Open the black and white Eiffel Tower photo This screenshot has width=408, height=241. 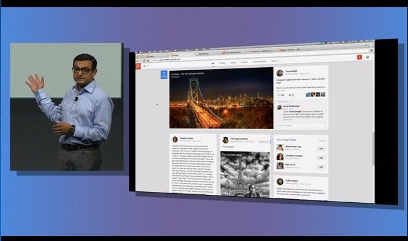(x=245, y=174)
